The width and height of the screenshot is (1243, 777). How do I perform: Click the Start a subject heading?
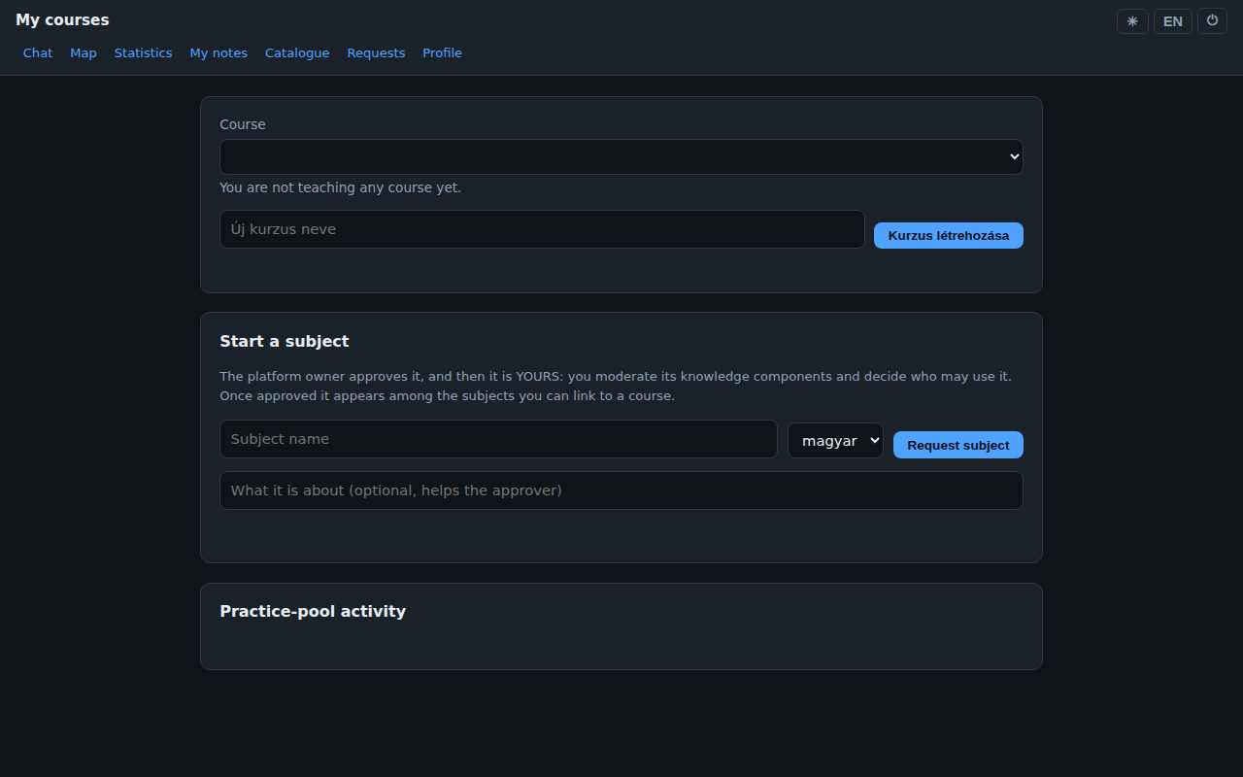285,341
